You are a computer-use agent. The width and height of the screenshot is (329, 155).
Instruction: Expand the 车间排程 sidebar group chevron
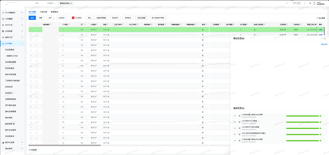(22, 31)
